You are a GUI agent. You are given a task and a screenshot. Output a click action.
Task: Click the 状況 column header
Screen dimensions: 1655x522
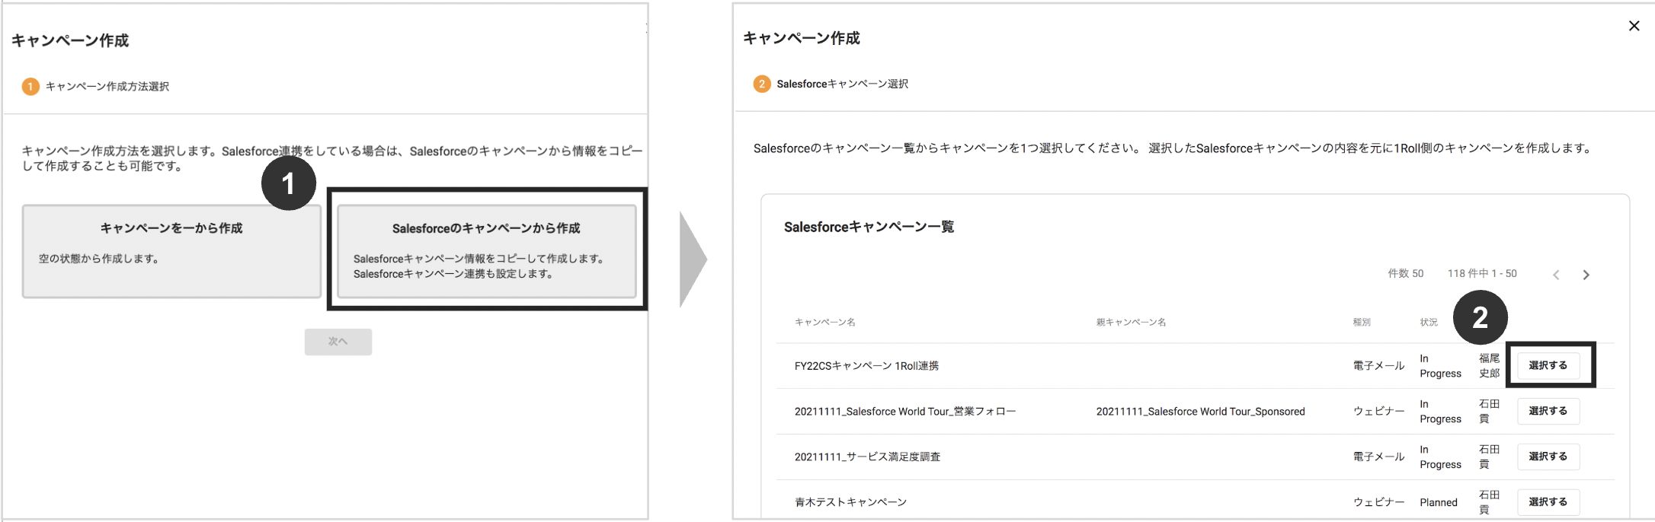click(1429, 322)
